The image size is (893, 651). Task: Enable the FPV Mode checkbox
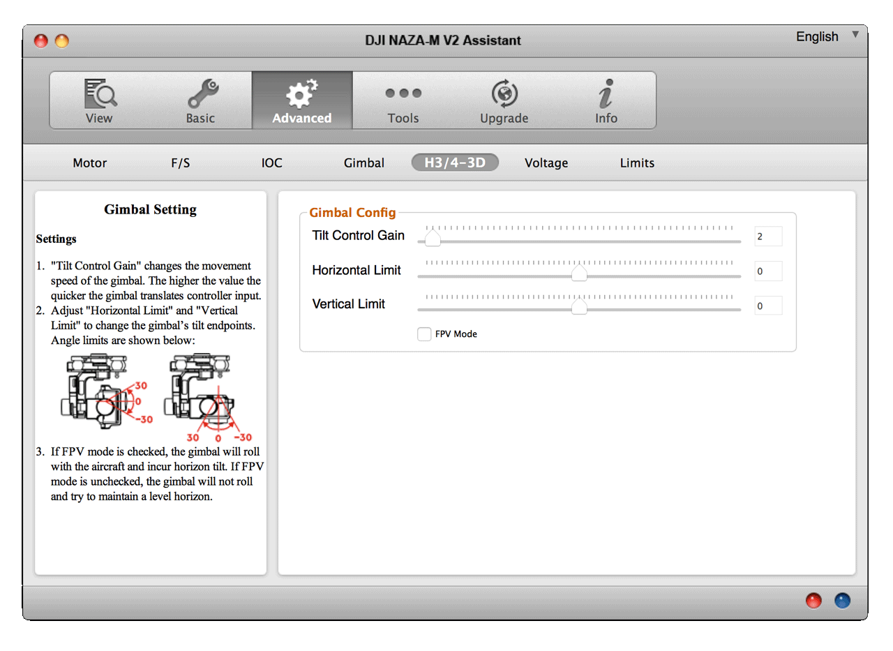[424, 334]
